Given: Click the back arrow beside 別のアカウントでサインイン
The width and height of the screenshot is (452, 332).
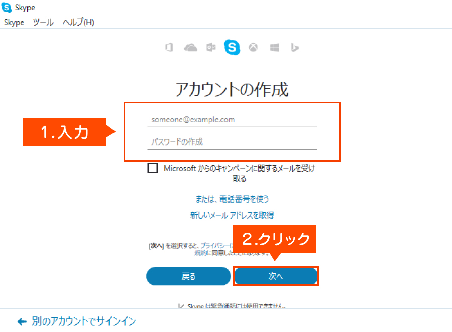Looking at the screenshot, I should (22, 321).
